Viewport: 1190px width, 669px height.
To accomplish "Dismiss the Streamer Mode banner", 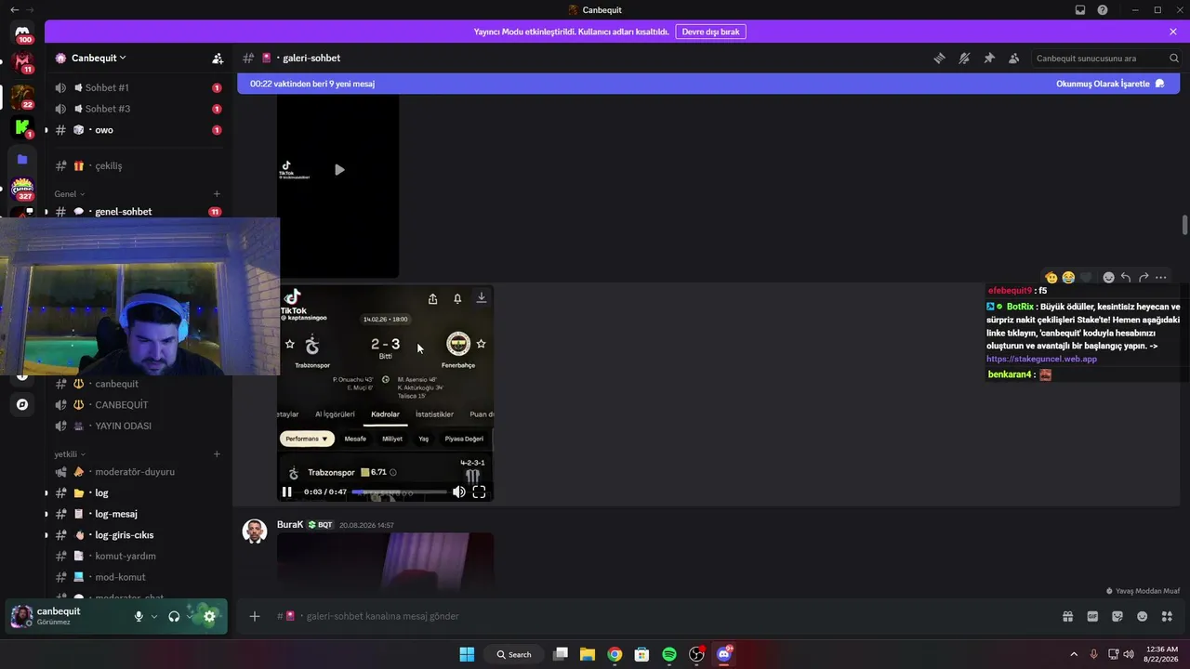I will 1173,32.
